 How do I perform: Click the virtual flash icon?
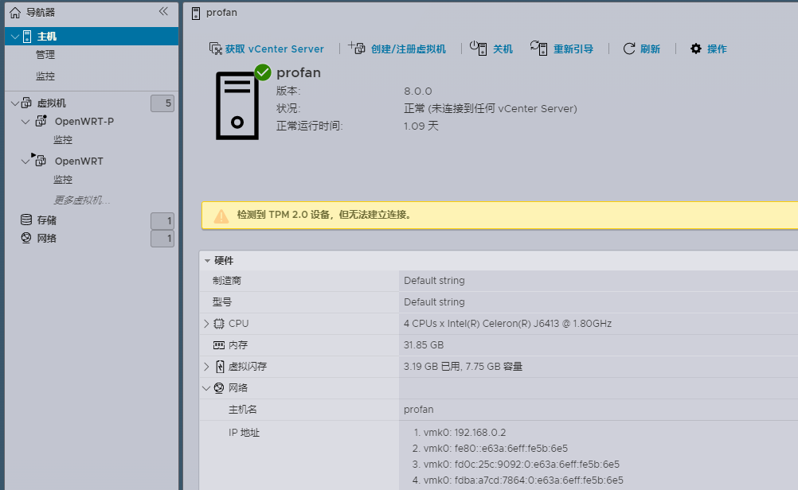click(220, 367)
